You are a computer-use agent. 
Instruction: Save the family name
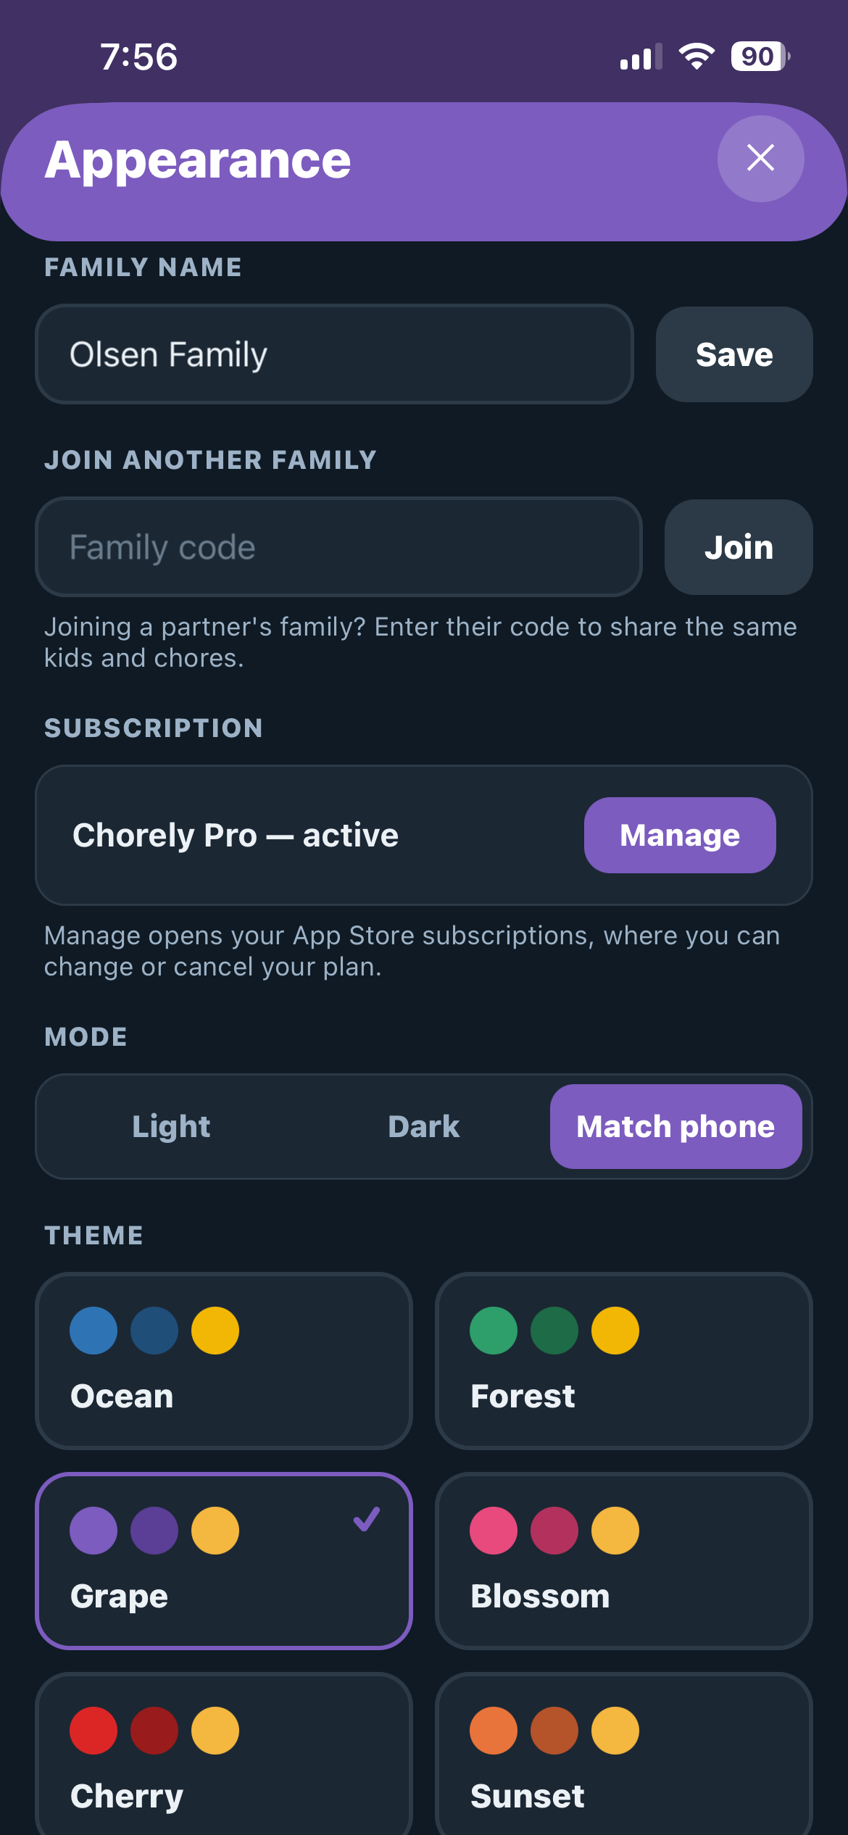[x=734, y=354]
